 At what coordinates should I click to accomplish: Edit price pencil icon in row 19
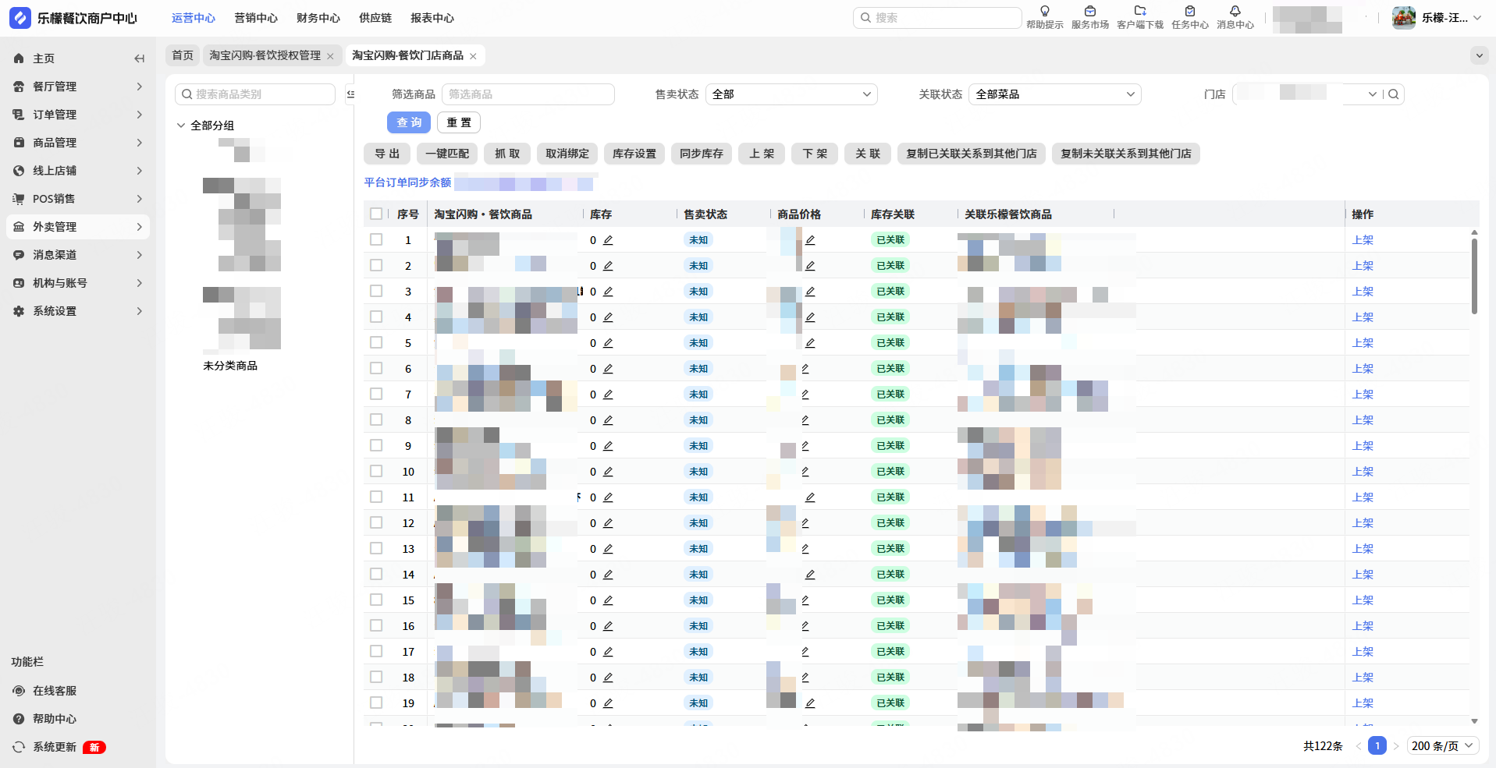[x=810, y=703]
